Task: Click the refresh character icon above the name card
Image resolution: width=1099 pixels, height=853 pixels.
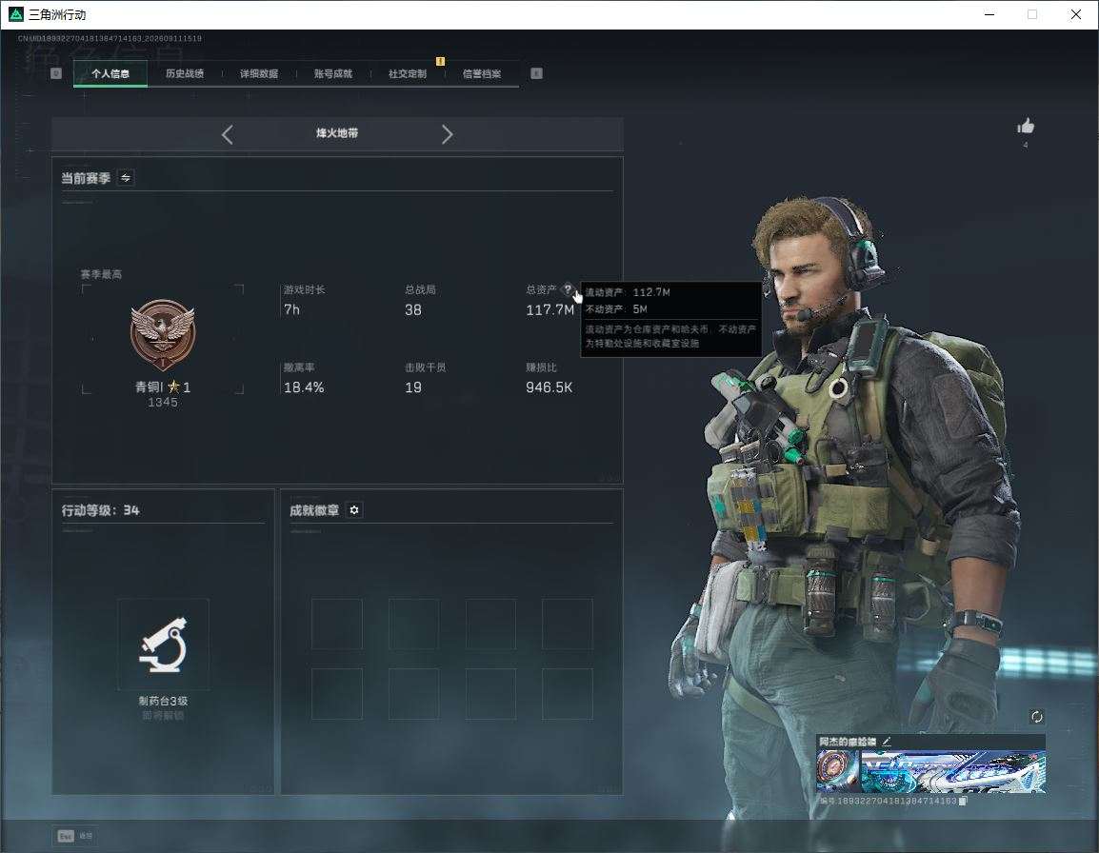Action: pos(1036,716)
